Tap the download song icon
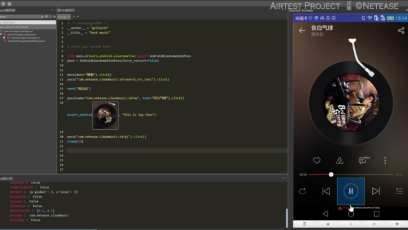Viewport: 408px width, 230px height. click(339, 160)
